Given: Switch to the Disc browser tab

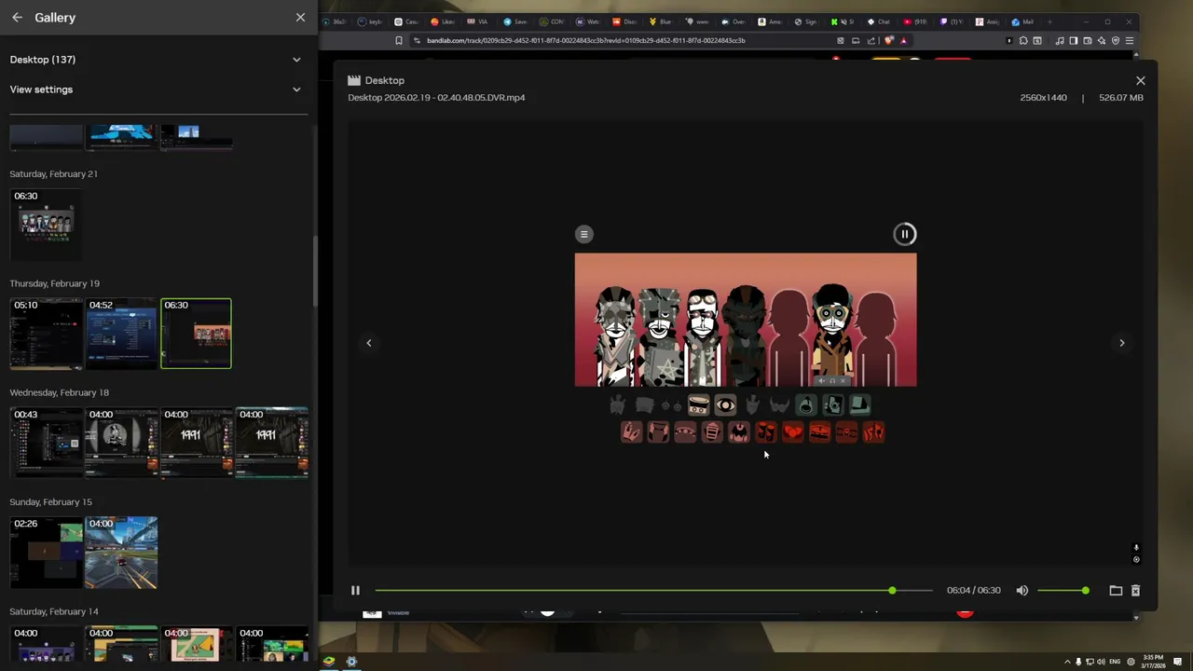Looking at the screenshot, I should click(624, 21).
